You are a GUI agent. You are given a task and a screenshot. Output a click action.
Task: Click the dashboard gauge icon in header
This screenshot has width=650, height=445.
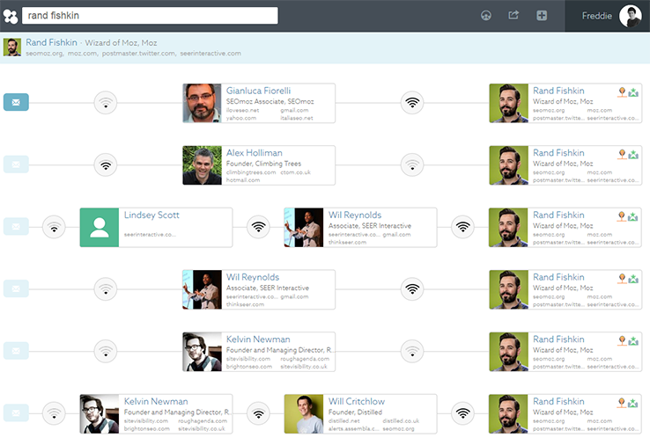485,16
